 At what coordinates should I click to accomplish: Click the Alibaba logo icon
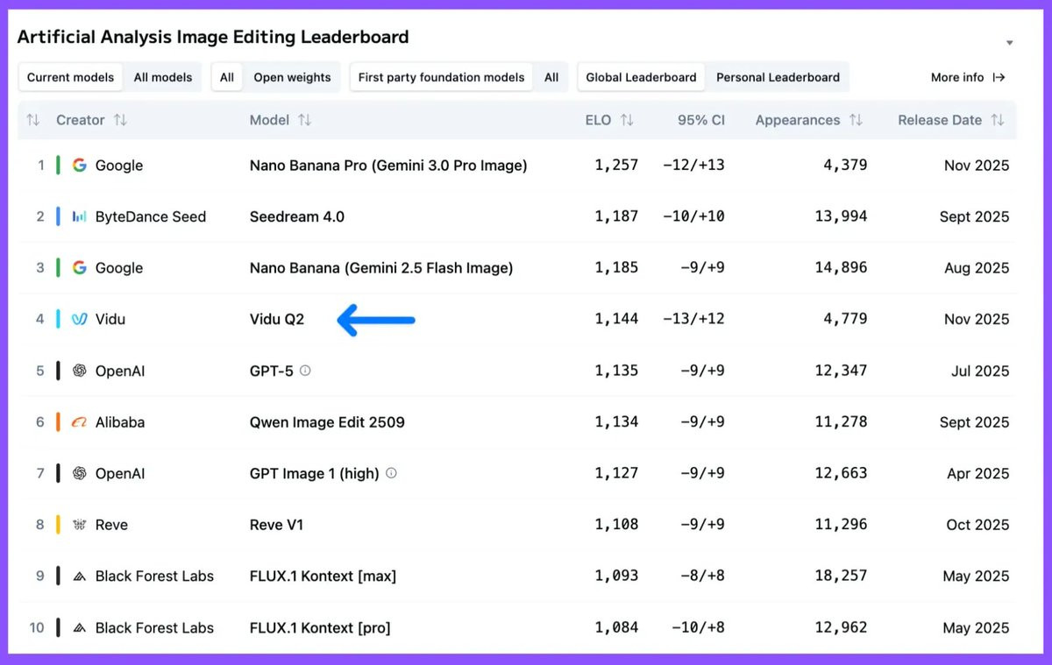click(80, 422)
